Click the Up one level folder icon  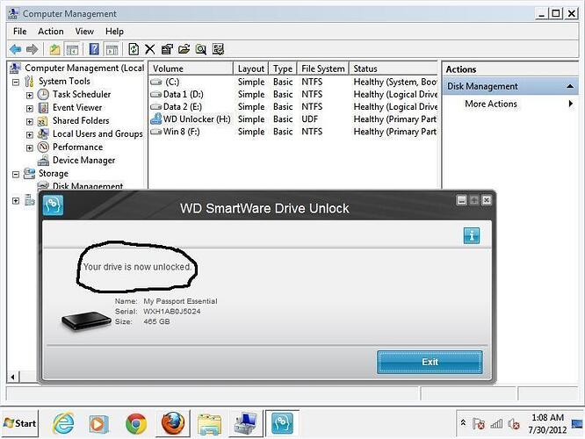54,49
